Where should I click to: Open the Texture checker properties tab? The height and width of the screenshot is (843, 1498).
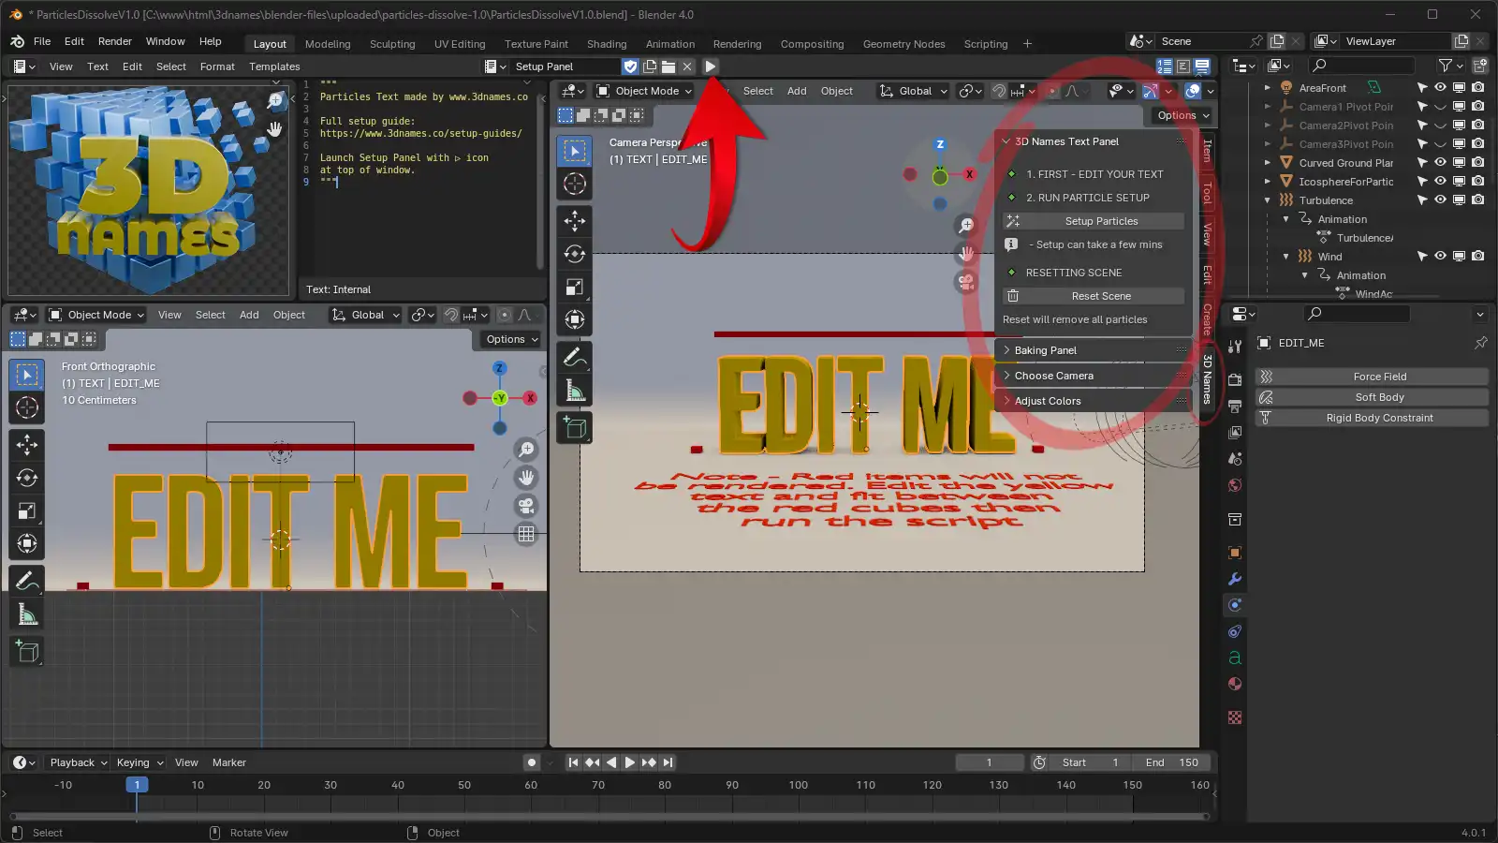point(1235,717)
